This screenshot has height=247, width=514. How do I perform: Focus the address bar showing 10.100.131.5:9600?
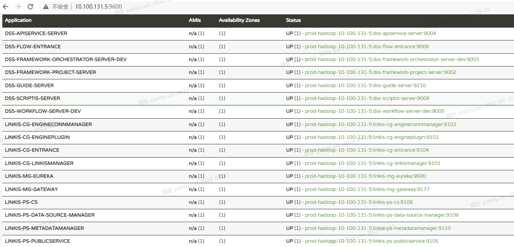coord(98,7)
